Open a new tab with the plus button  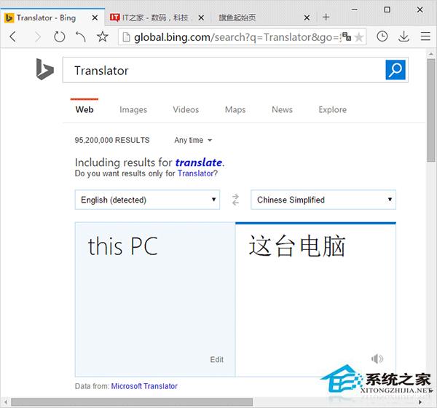coord(326,17)
